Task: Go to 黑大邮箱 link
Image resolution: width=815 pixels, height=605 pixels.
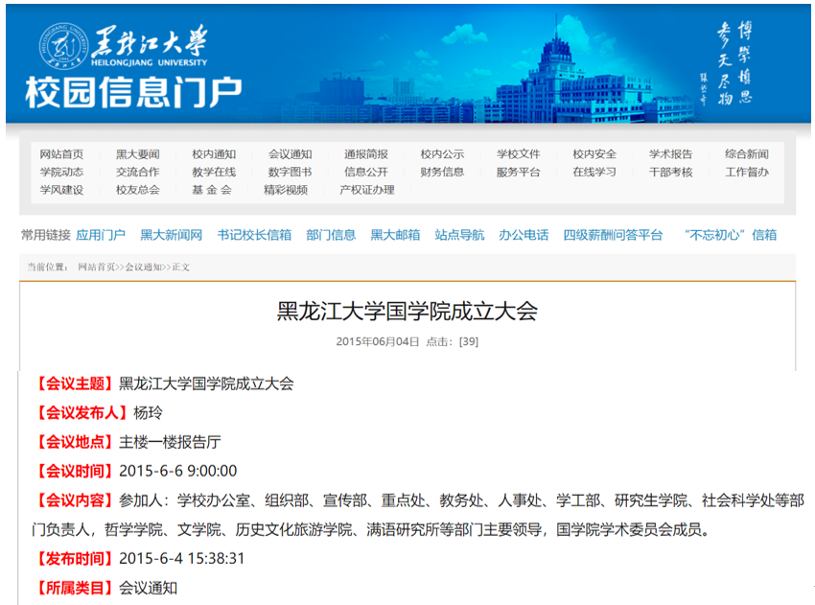Action: click(396, 235)
